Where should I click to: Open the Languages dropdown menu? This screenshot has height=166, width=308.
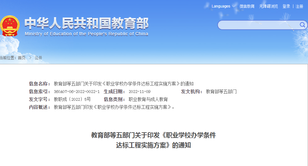coord(221,6)
